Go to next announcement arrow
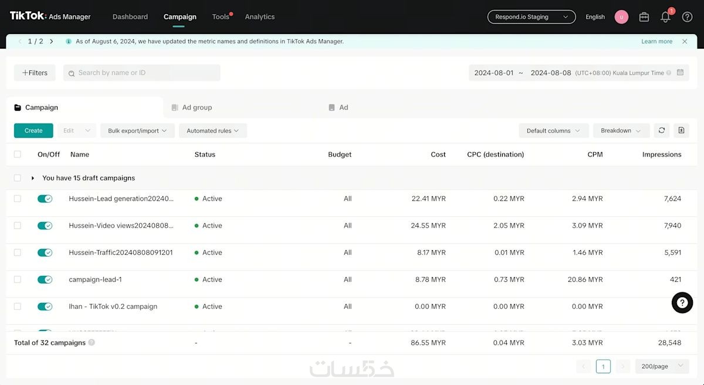 [x=52, y=42]
